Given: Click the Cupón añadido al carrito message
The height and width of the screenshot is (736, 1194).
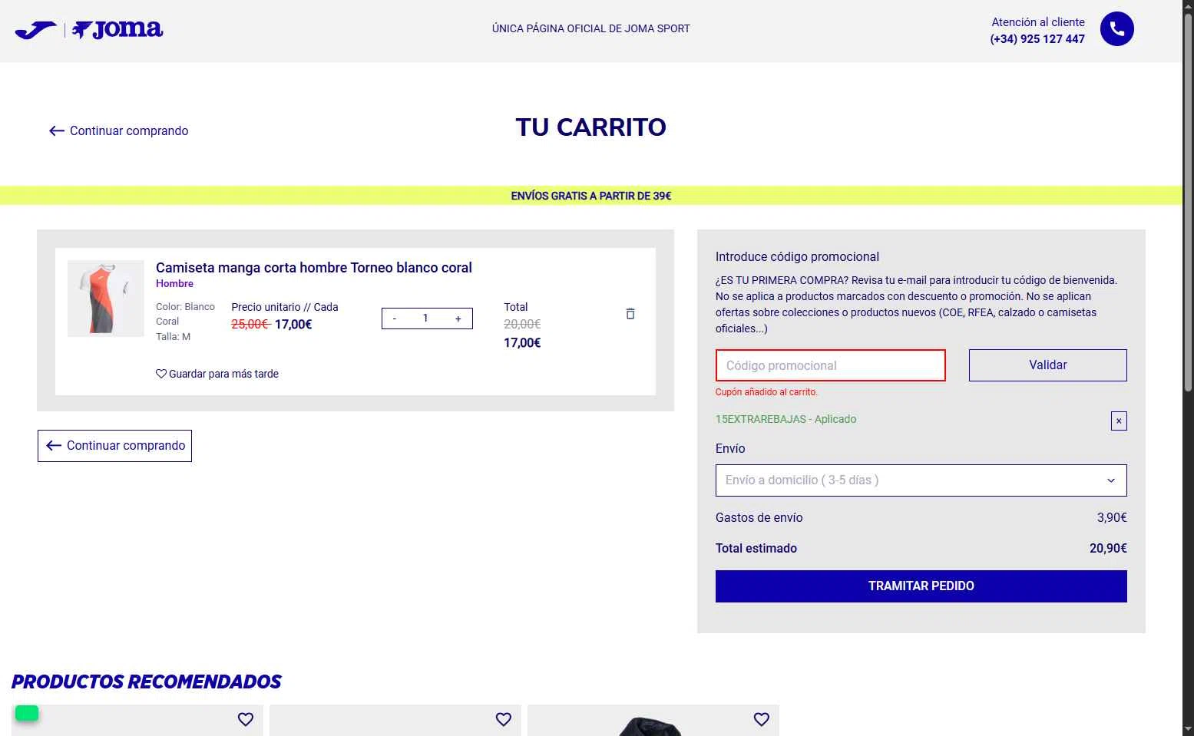Looking at the screenshot, I should tap(766, 392).
